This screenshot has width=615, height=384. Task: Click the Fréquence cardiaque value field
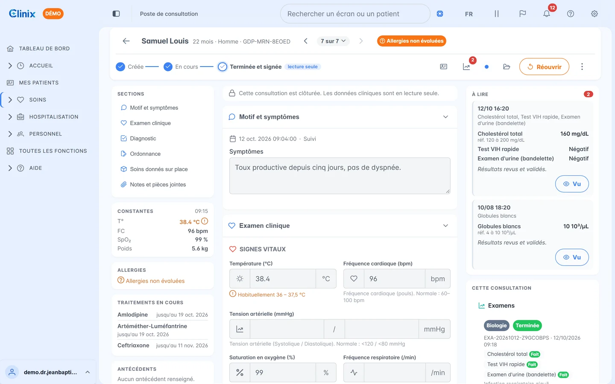coord(395,279)
